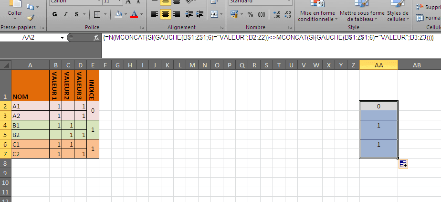Decrease indent of cell content
The image size is (441, 202).
tap(189, 14)
